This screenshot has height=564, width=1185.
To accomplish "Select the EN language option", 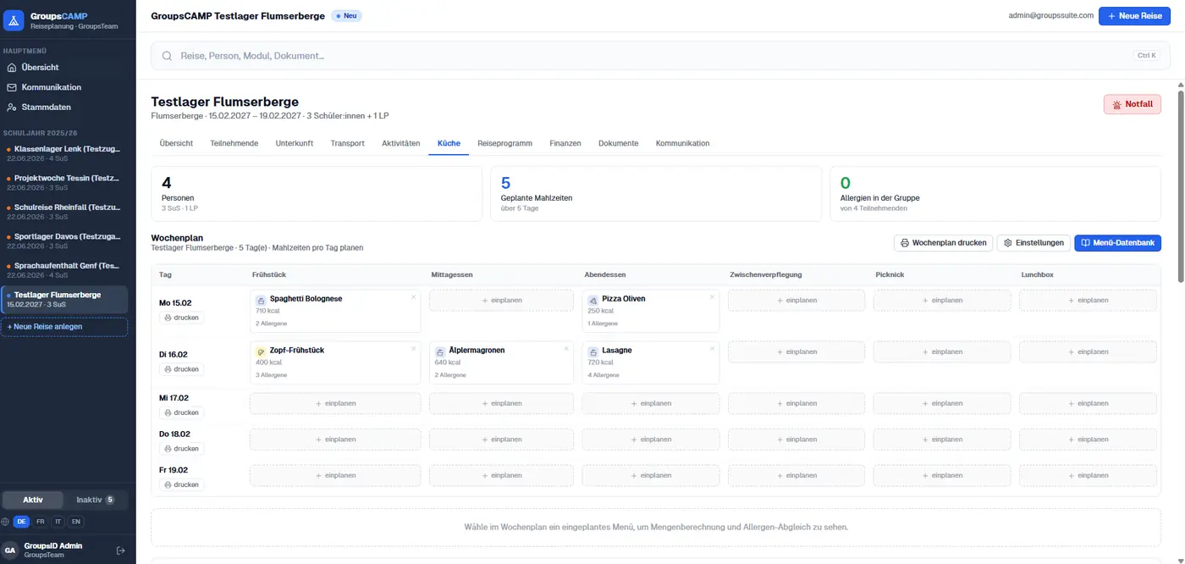I will point(76,522).
